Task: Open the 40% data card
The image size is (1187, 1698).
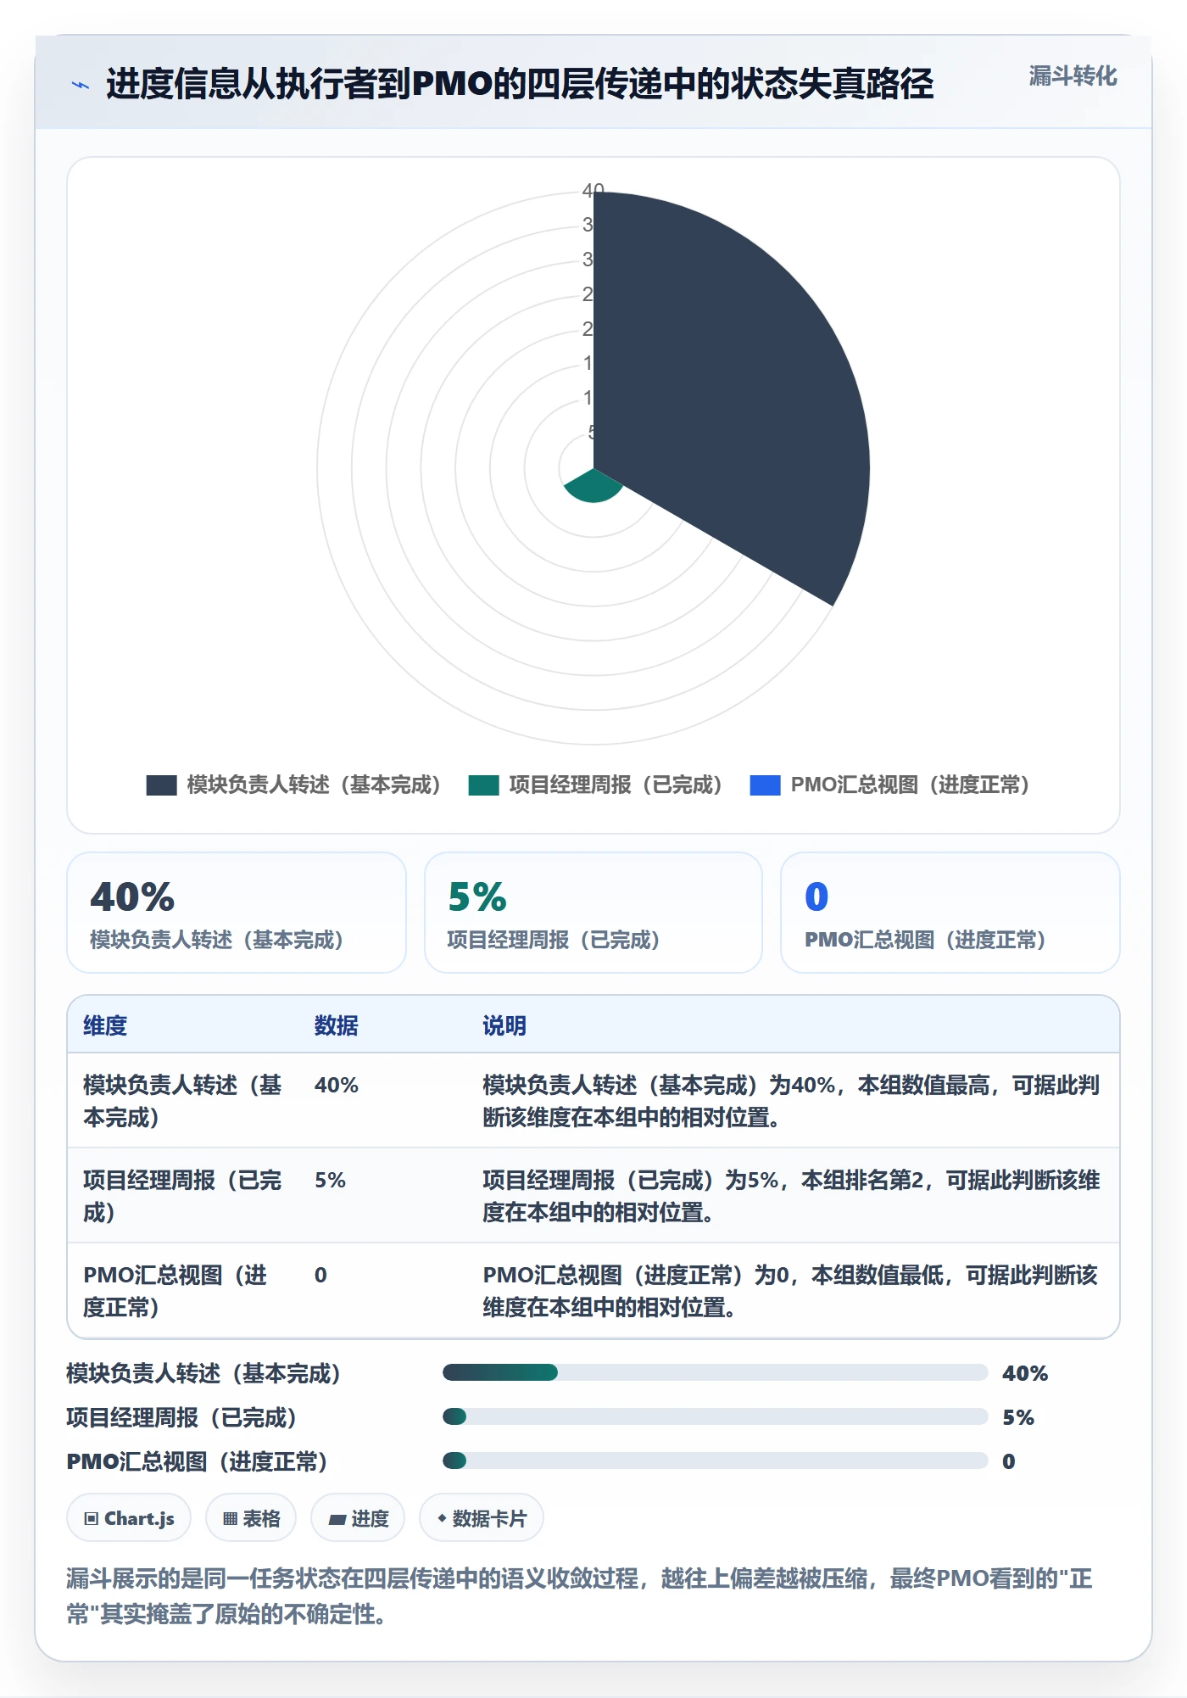Action: pyautogui.click(x=237, y=913)
